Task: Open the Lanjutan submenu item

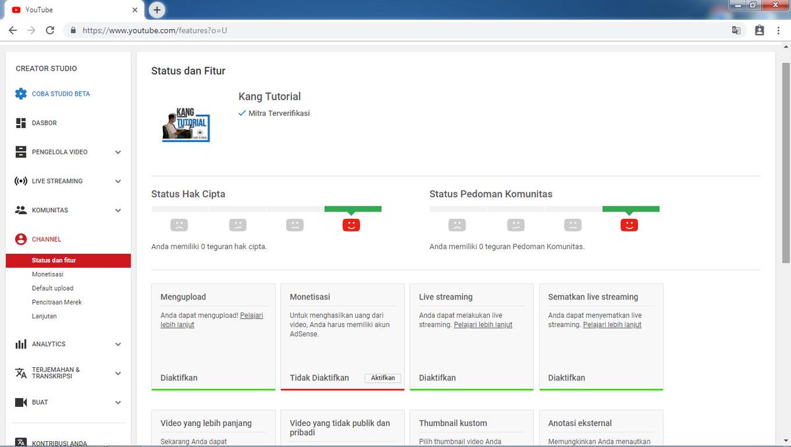Action: [44, 316]
